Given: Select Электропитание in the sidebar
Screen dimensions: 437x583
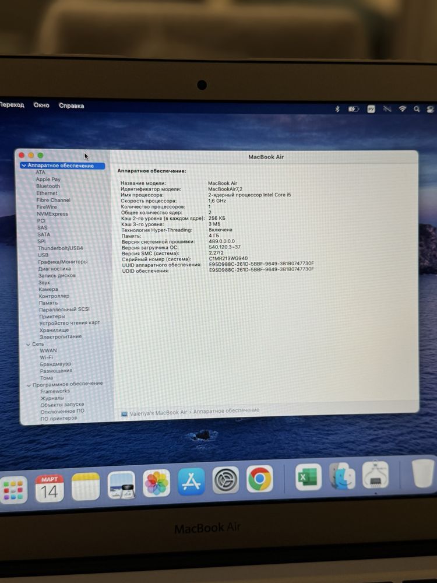Looking at the screenshot, I should tap(61, 336).
